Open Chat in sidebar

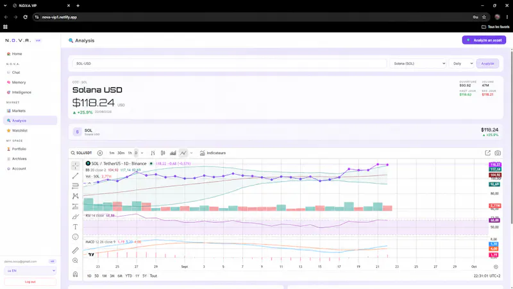point(30,73)
